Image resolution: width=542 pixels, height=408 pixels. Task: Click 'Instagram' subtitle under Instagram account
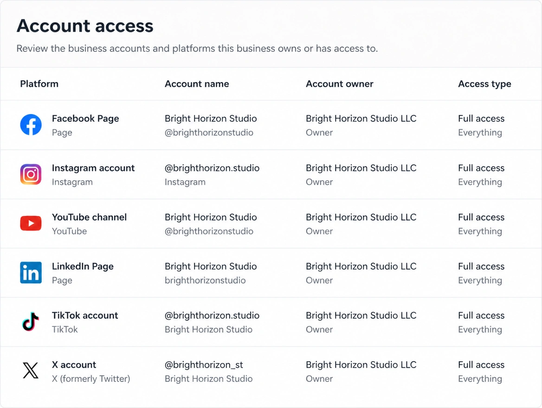tap(72, 182)
